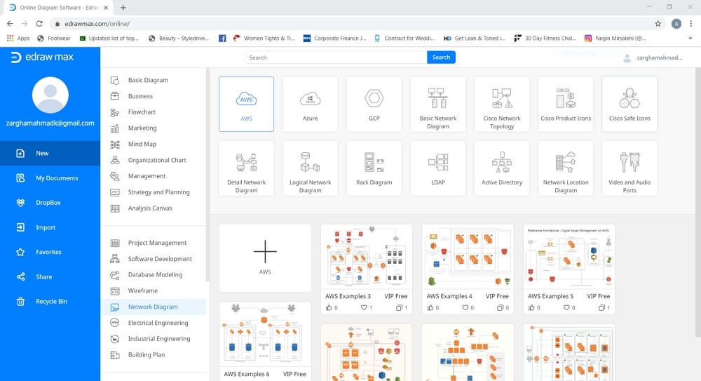Viewport: 701px width, 381px height.
Task: Open the Cisco Product Icons tile
Action: 566,104
